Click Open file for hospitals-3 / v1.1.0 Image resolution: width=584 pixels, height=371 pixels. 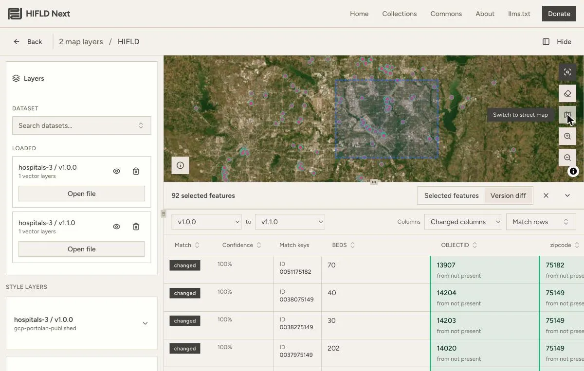(x=82, y=249)
